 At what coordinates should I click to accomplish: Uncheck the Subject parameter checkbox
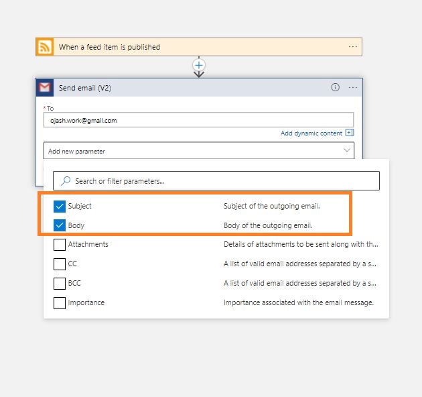[x=60, y=206]
